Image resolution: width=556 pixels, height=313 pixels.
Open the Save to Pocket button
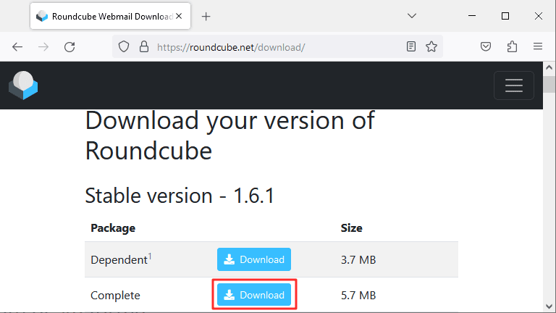[486, 46]
